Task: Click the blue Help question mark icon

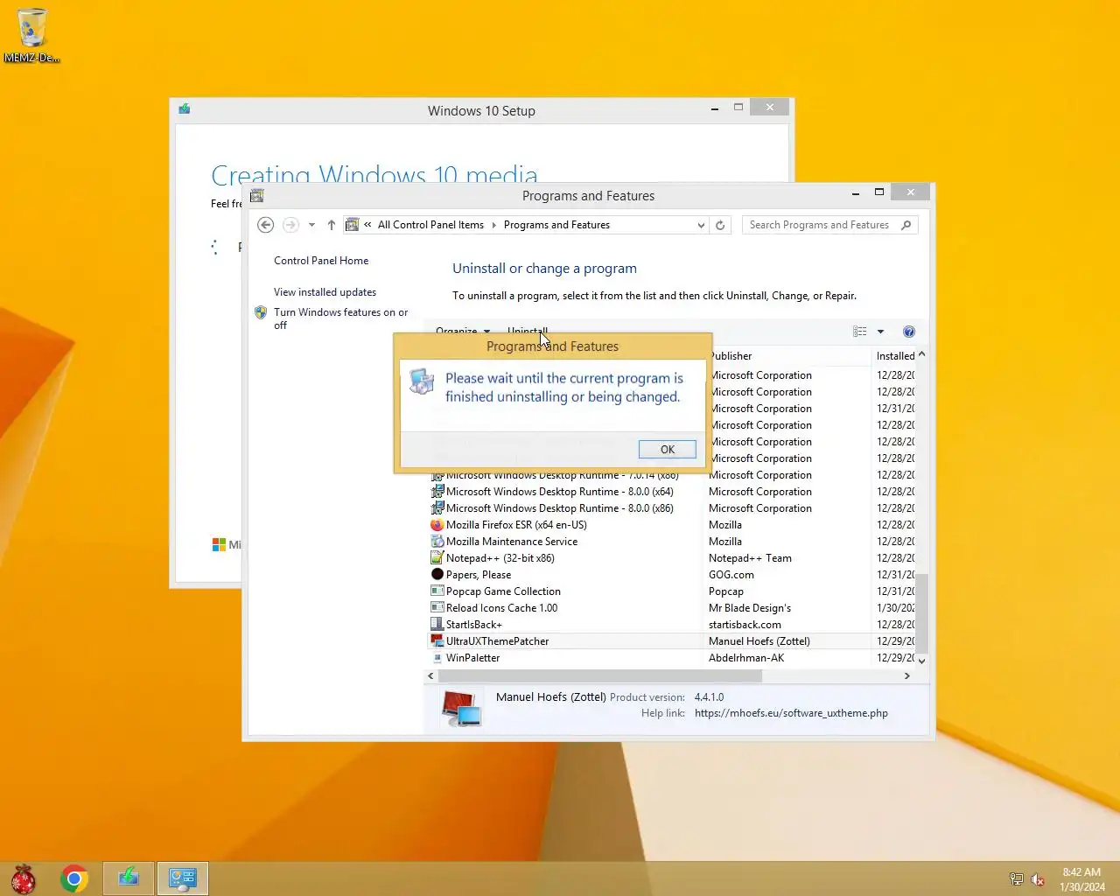Action: pos(909,332)
